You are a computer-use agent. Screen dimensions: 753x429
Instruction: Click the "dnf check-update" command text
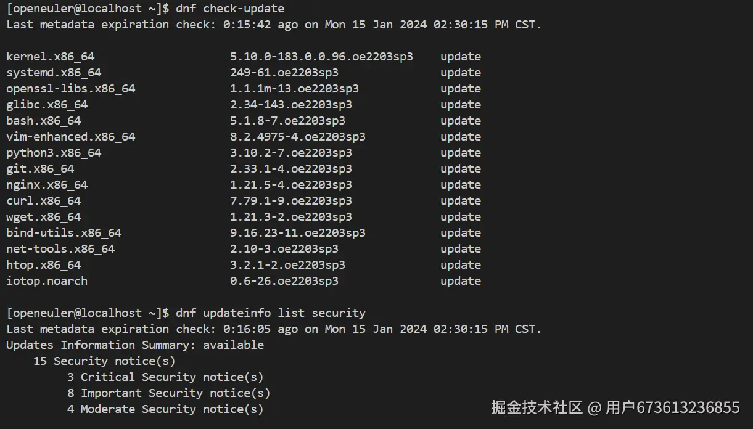230,9
